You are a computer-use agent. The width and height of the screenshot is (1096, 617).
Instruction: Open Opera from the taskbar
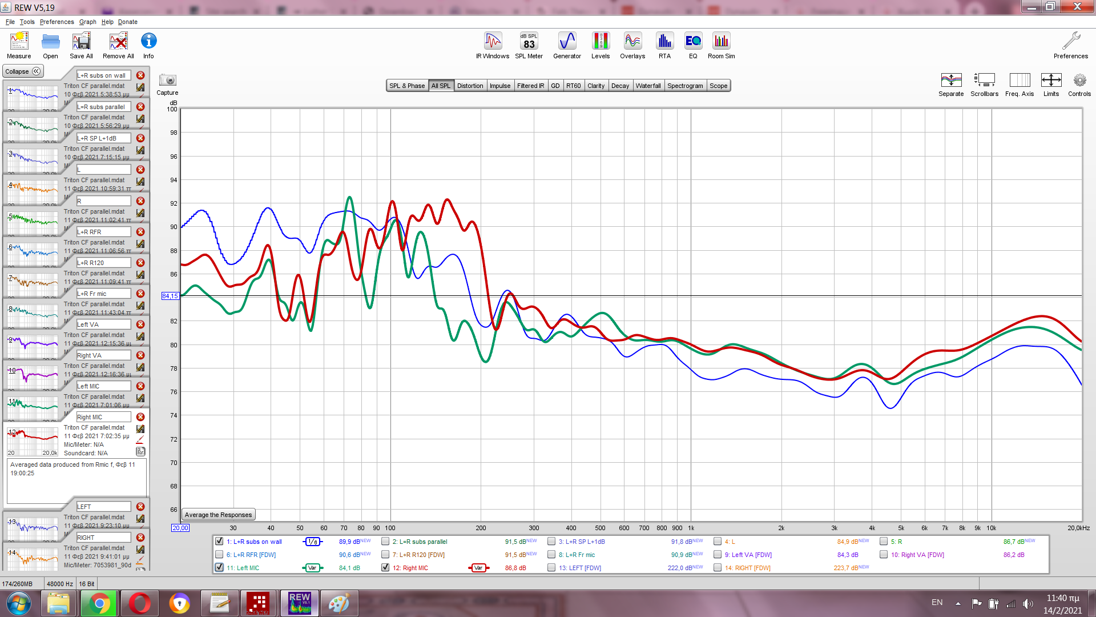pos(139,603)
